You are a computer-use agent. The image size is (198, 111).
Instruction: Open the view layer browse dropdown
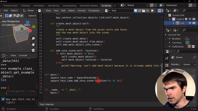click(x=161, y=5)
